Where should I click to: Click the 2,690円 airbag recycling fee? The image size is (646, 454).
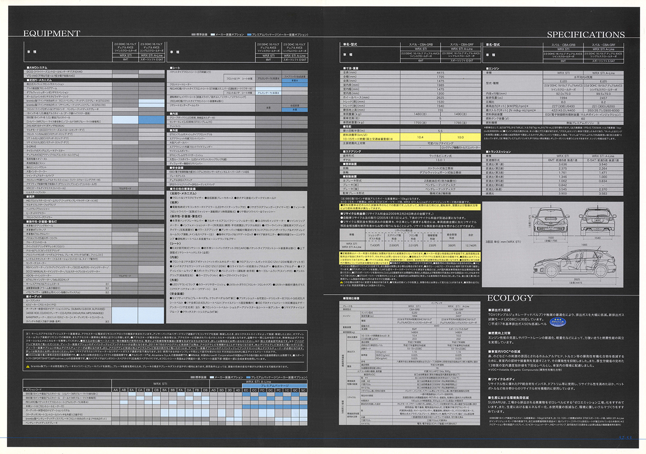pyautogui.click(x=394, y=245)
